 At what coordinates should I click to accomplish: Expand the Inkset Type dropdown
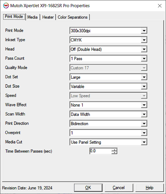[108, 40]
